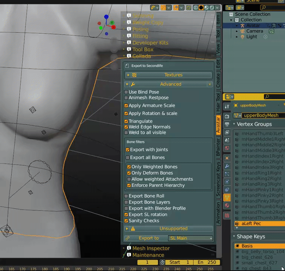Toggle Weld Edge Normals checkbox
Screen dimensions: 285x271
(x=126, y=127)
